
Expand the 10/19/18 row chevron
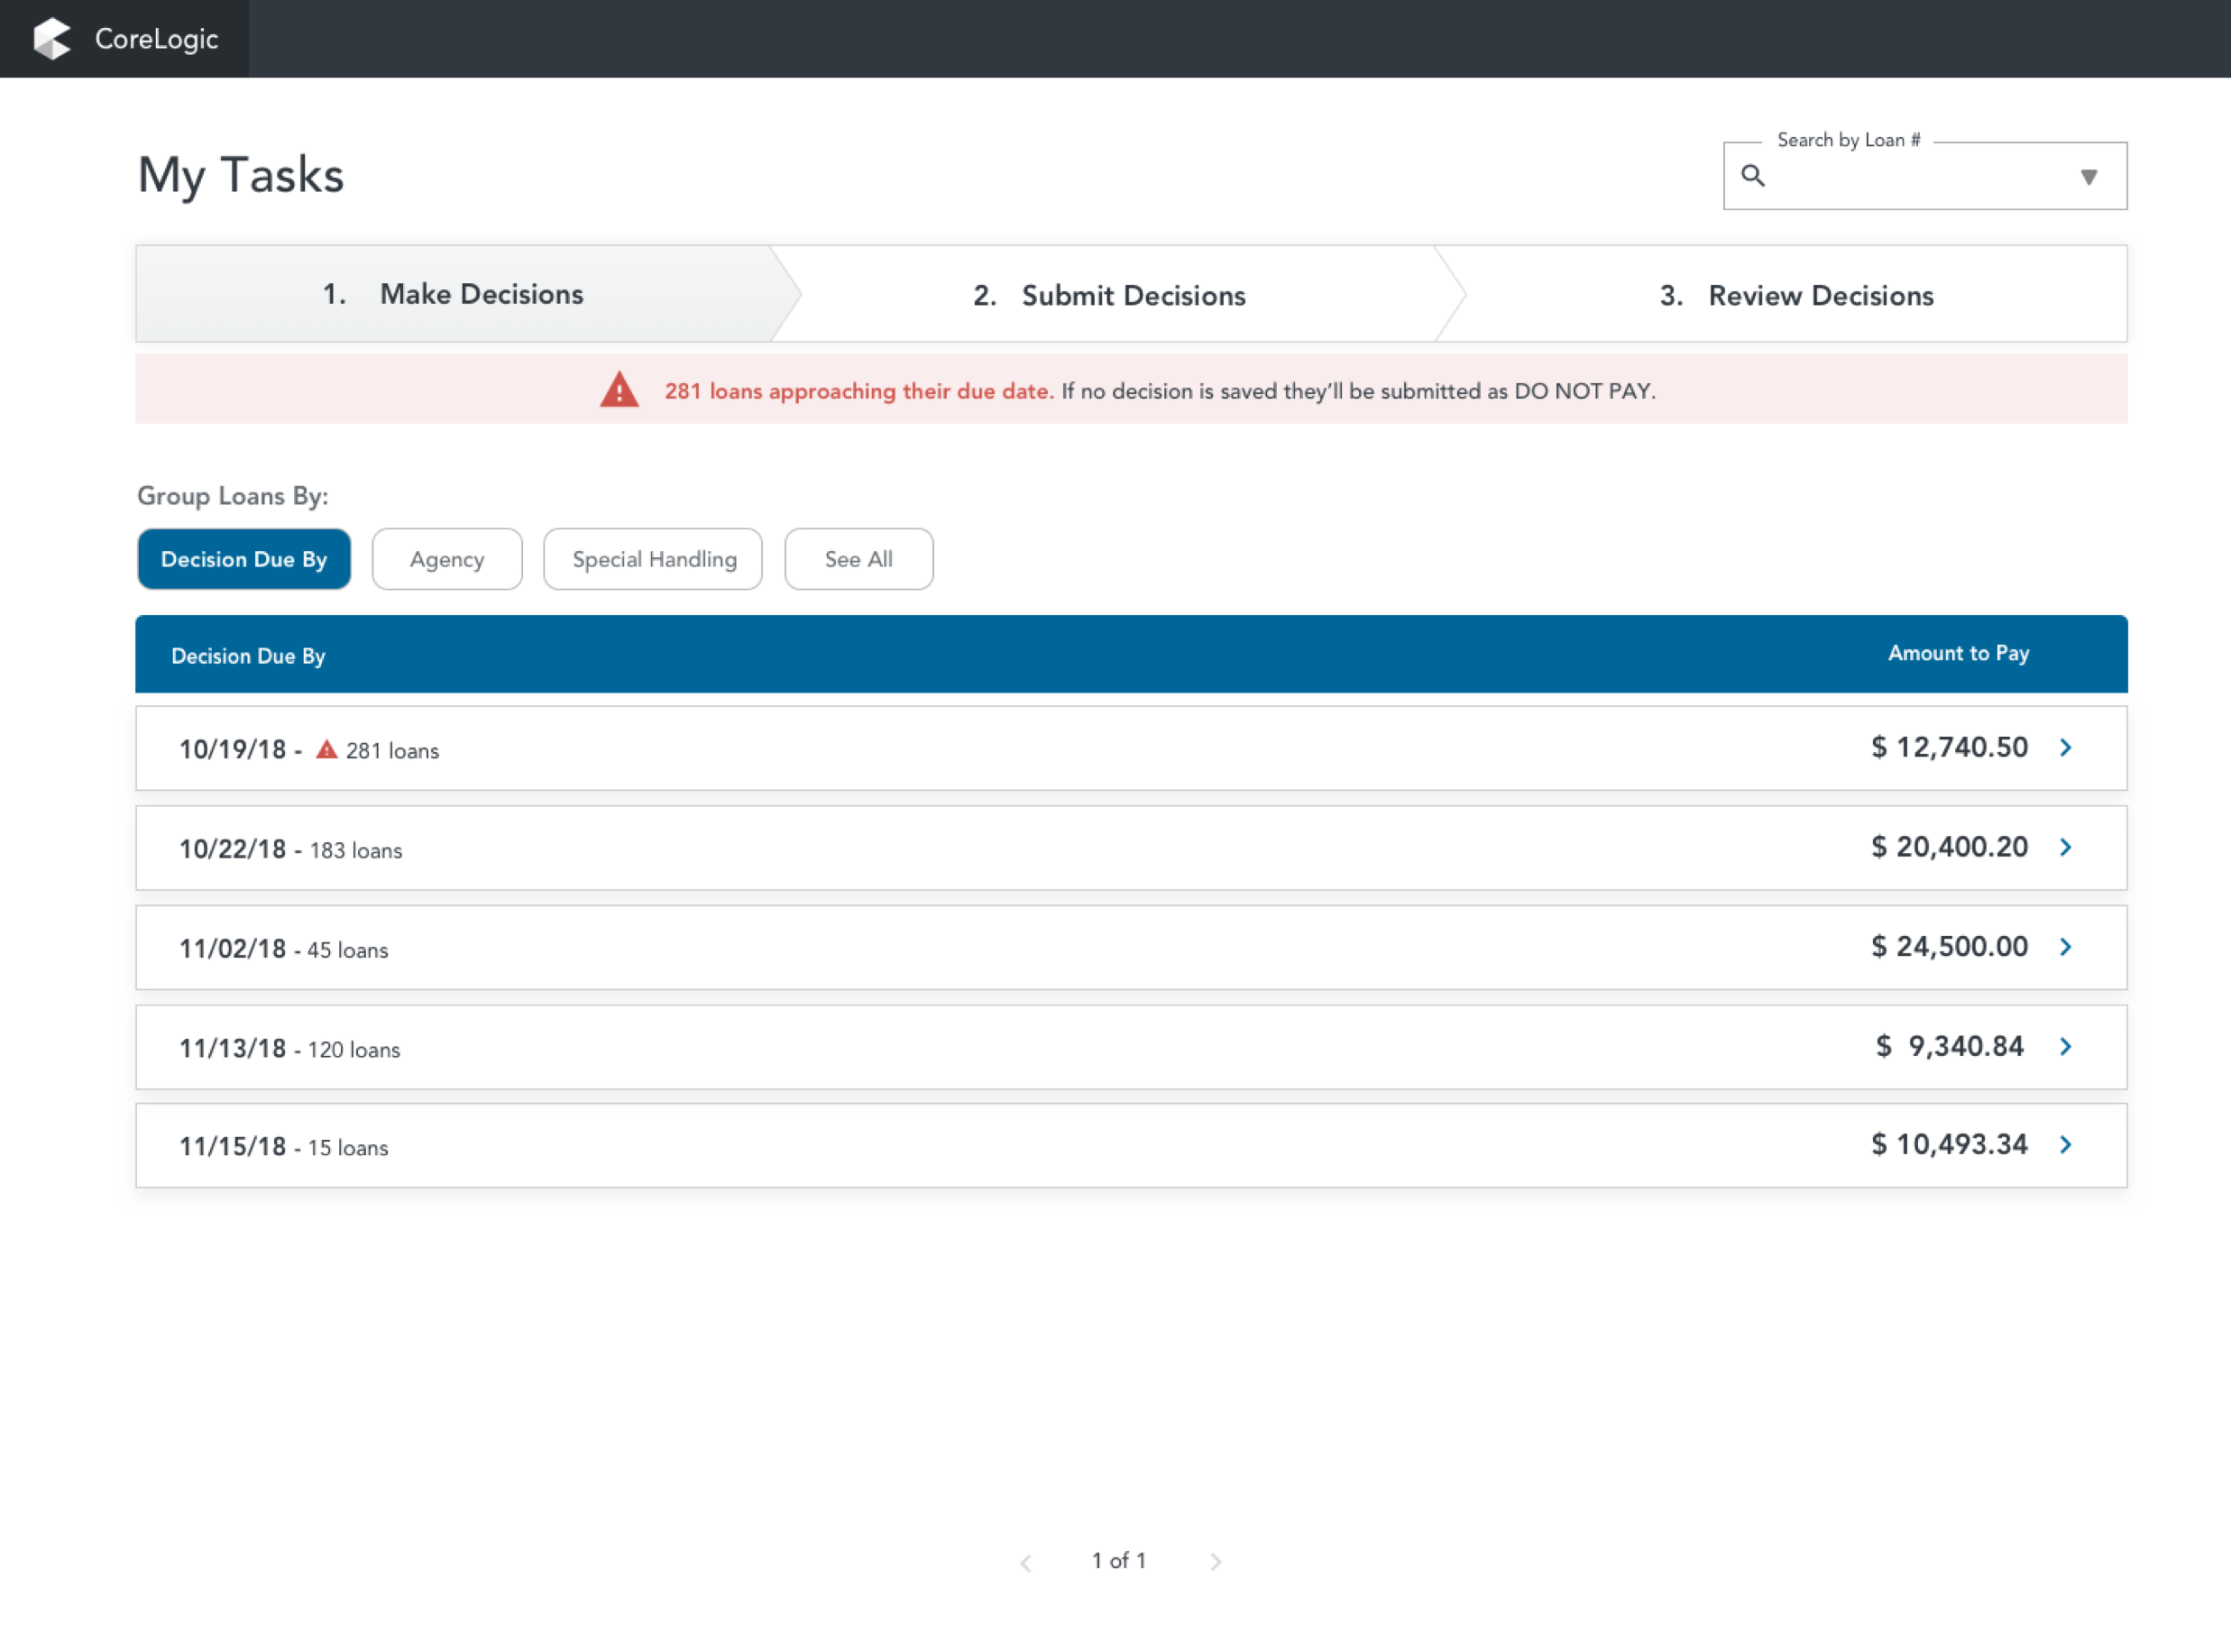2065,747
